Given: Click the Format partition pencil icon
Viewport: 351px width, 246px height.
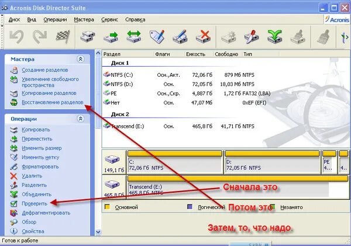Looking at the screenshot, I should click(180, 36).
